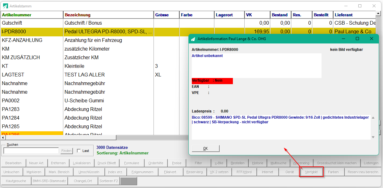
Task: Click the Orderhilfe button
Action: tap(156, 163)
